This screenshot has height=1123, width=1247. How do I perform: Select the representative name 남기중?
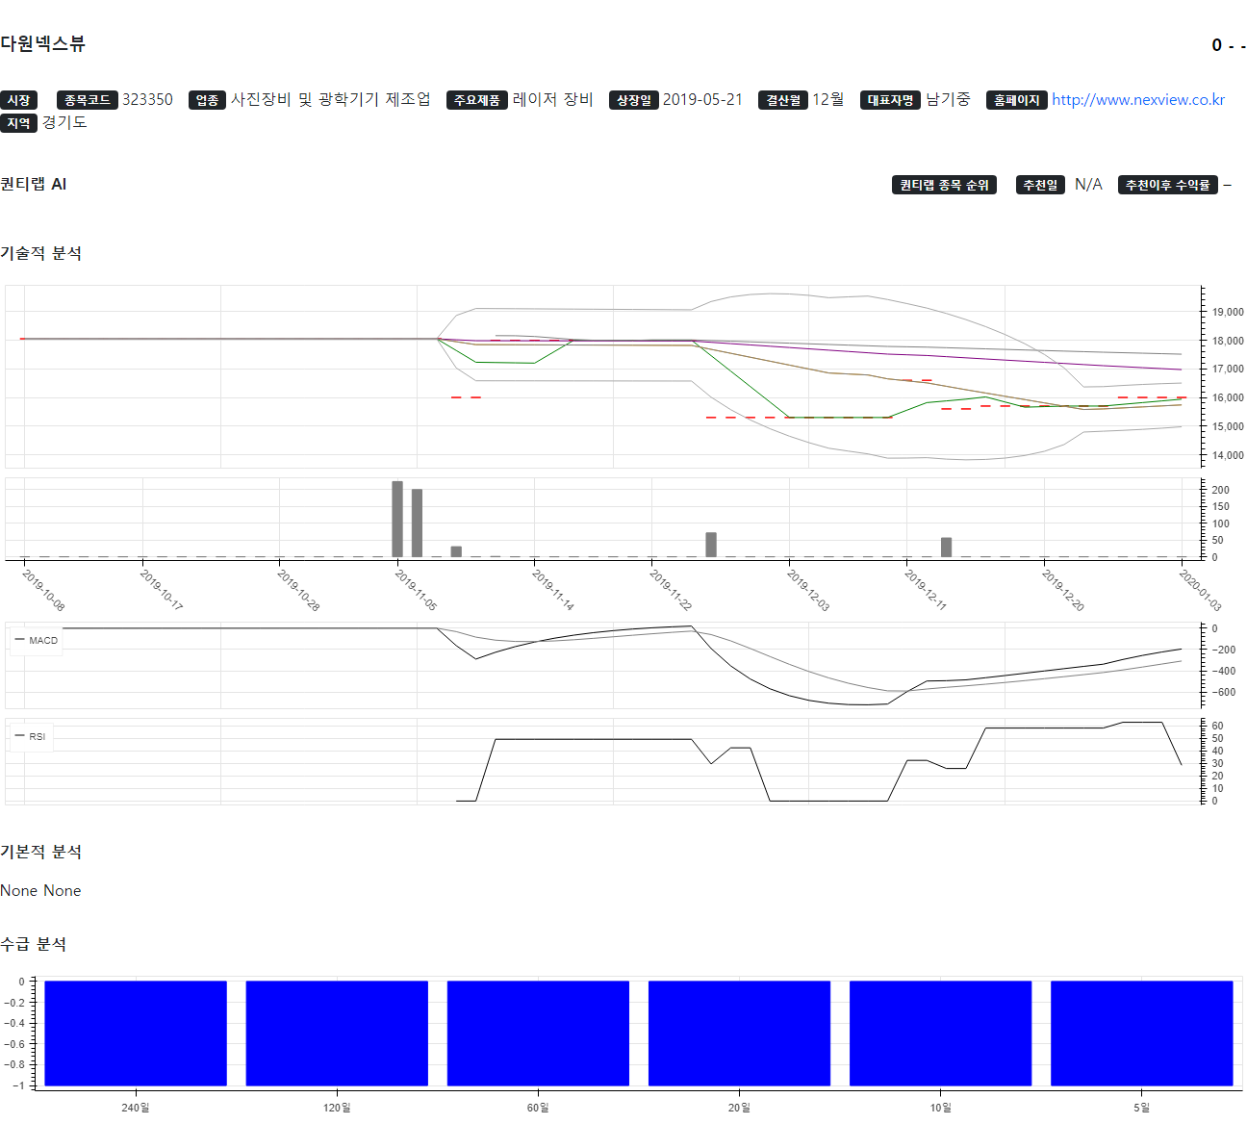(x=949, y=100)
